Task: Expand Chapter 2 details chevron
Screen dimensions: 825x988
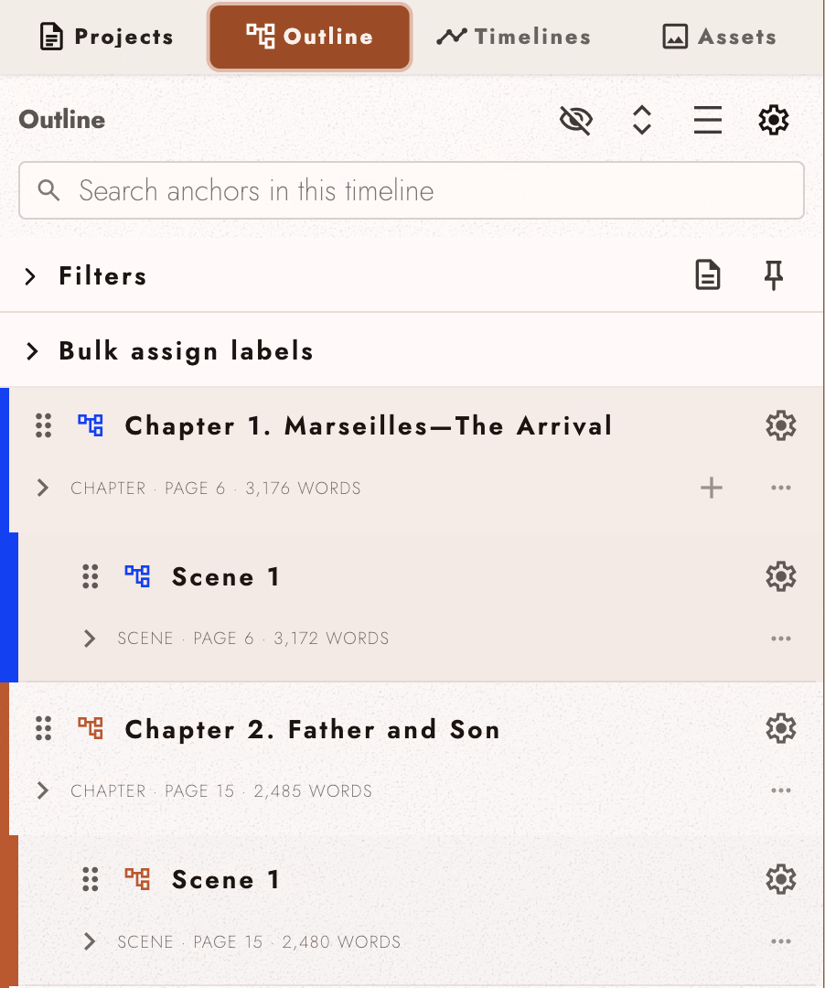Action: tap(42, 790)
